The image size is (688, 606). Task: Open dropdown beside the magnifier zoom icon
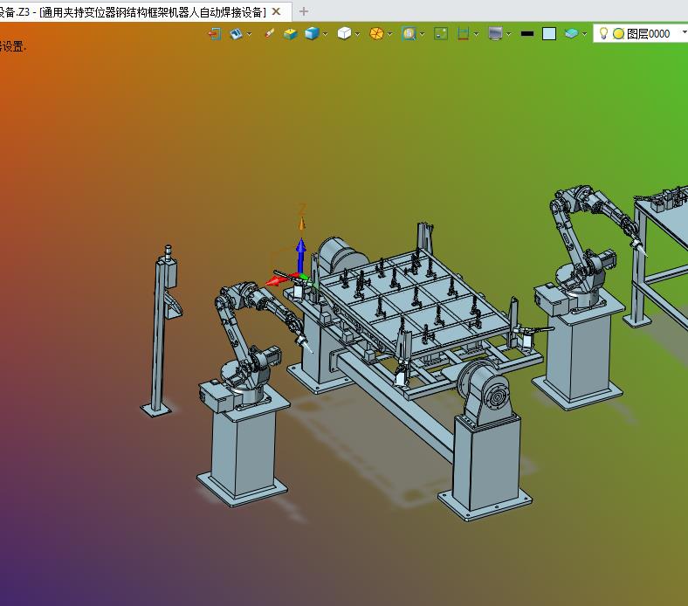click(x=422, y=34)
